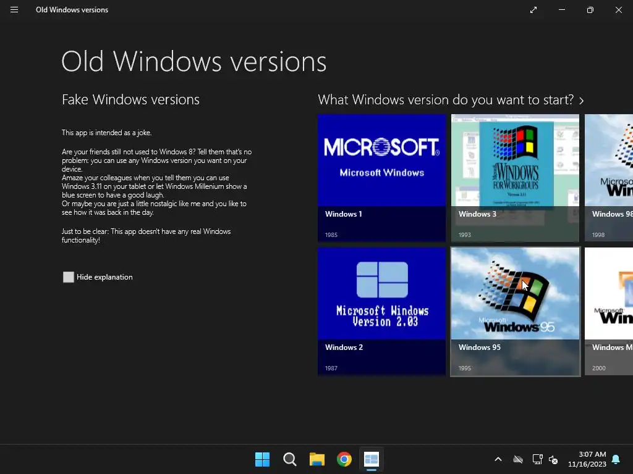The width and height of the screenshot is (633, 474).
Task: Launch the Windows 3 for Workgroups tile
Action: click(515, 178)
